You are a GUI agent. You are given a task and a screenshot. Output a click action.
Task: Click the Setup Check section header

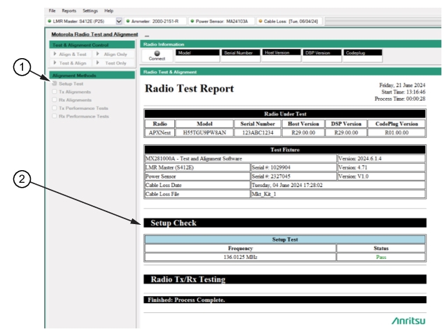[285, 223]
